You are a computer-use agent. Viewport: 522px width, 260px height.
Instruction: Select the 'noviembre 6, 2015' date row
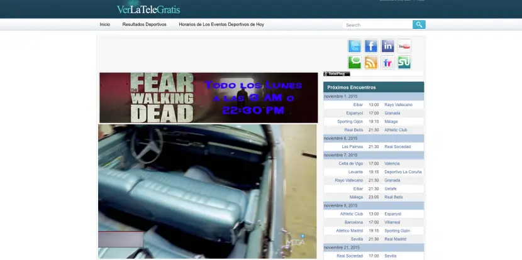[374, 138]
